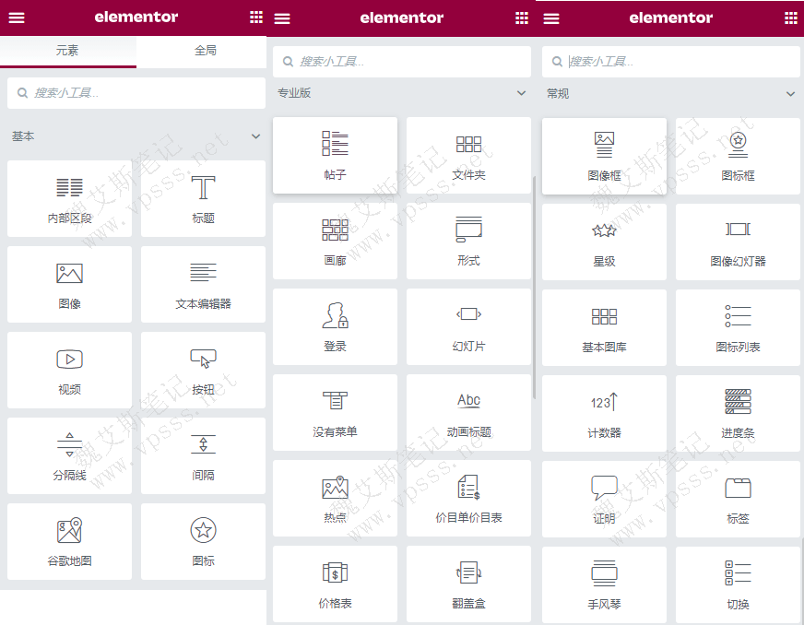The height and width of the screenshot is (625, 804).
Task: Focus the middle panel 搜索小工具 search field
Action: coord(401,62)
